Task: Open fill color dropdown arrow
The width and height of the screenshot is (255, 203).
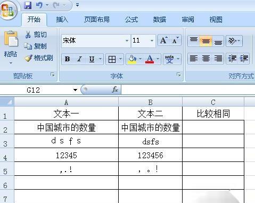Action: tap(141, 59)
